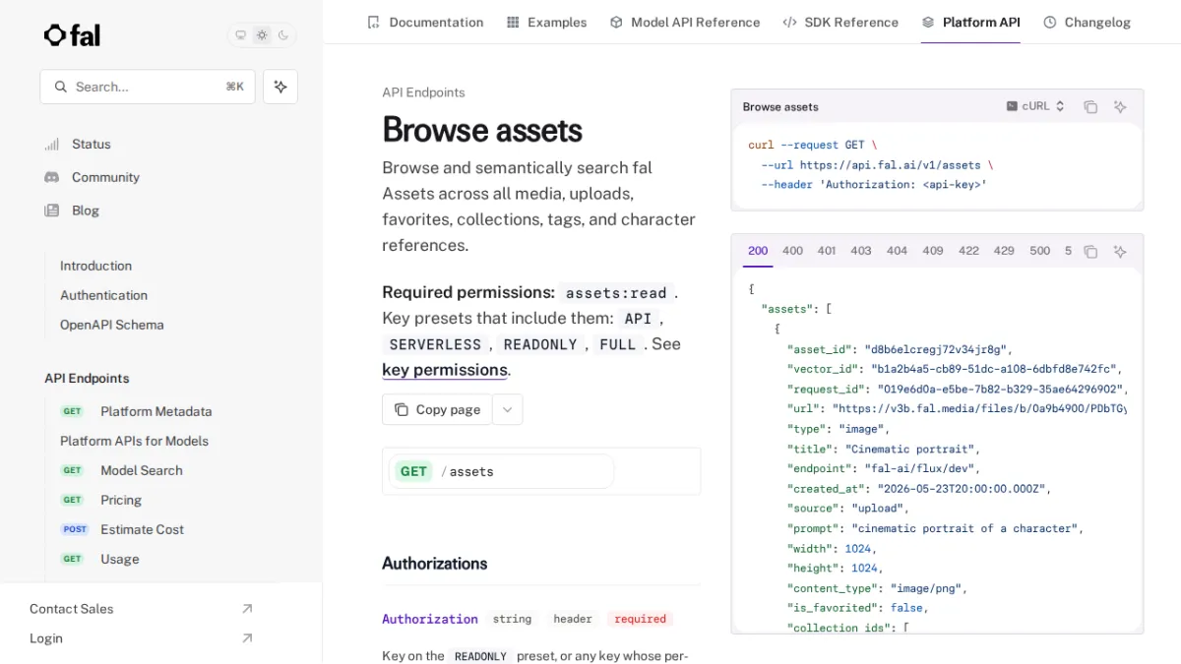Open the Changelog tab
The width and height of the screenshot is (1181, 664).
click(1087, 22)
